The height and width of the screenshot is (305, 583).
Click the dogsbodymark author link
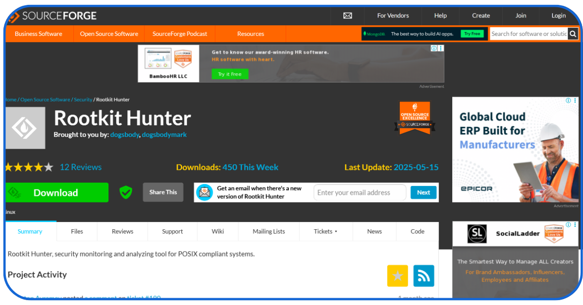[164, 135]
